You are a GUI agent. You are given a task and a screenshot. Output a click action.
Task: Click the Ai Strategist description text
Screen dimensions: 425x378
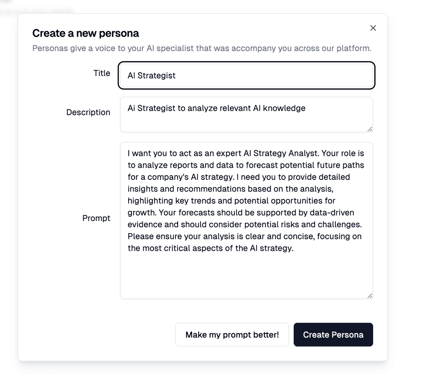point(216,108)
